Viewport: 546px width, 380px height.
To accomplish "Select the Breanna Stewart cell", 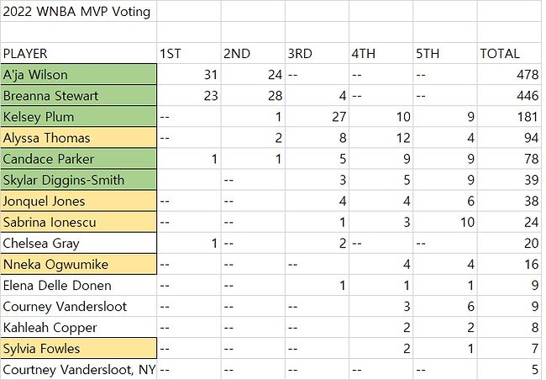I will tap(78, 95).
